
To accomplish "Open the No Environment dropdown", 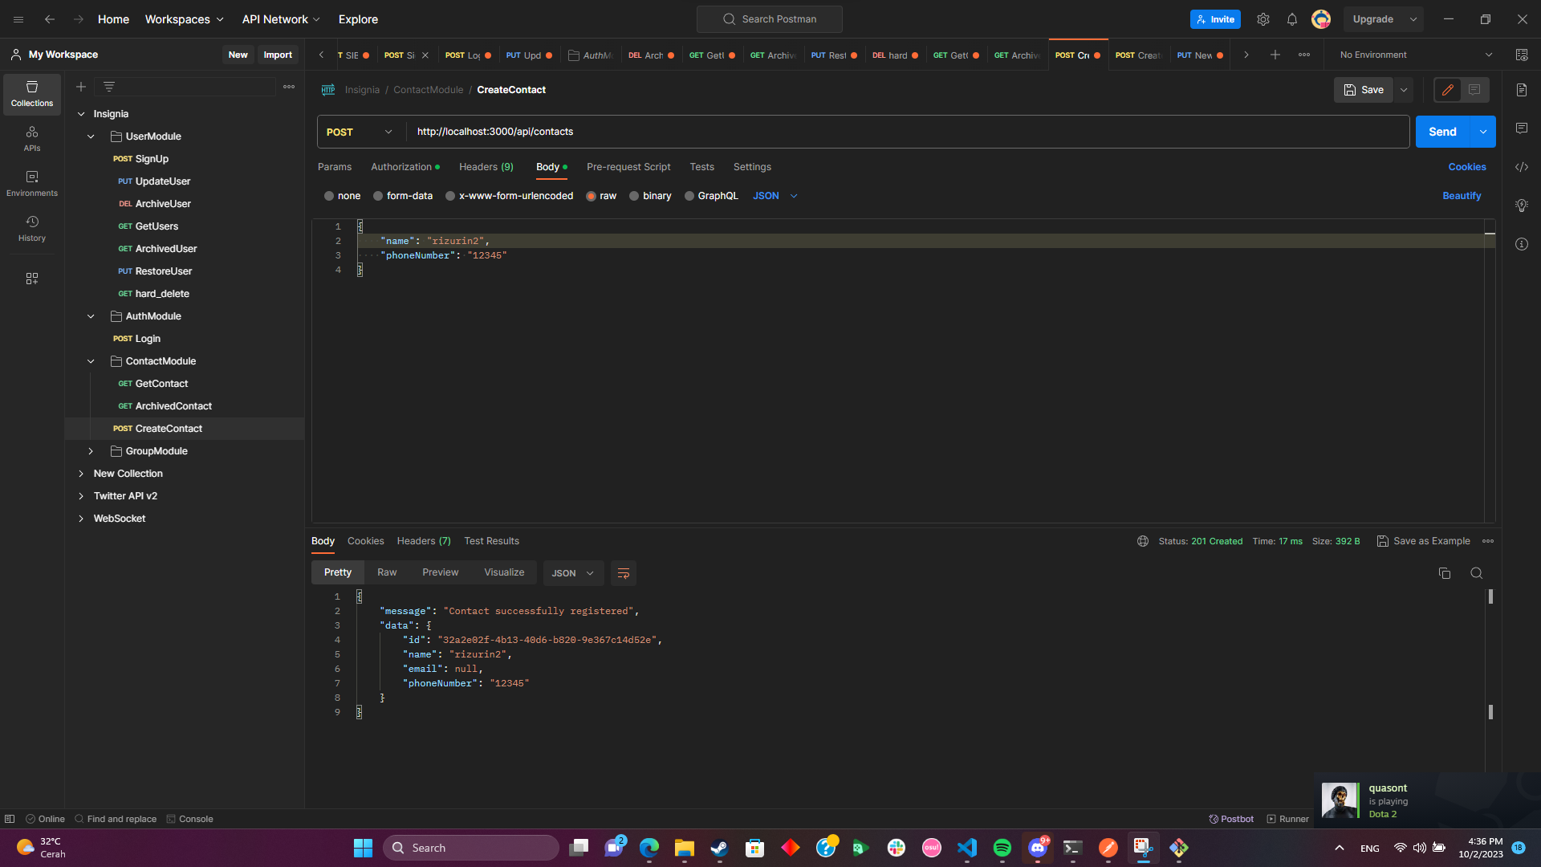I will (x=1413, y=55).
